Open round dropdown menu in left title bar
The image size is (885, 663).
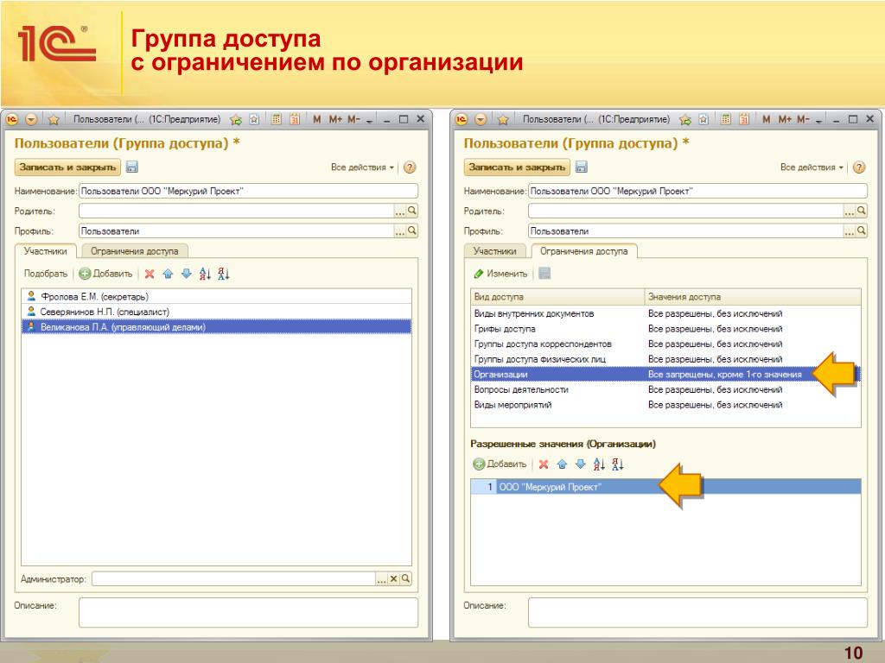31,119
